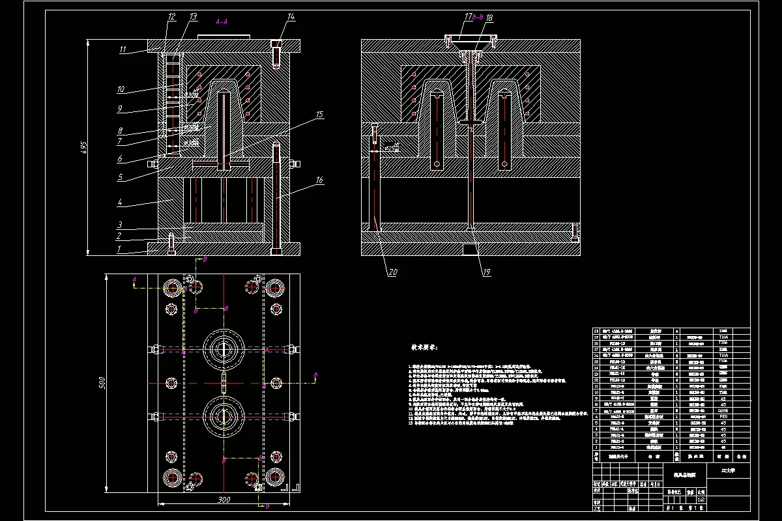
Task: Select part callout number 6
Action: tap(119, 158)
